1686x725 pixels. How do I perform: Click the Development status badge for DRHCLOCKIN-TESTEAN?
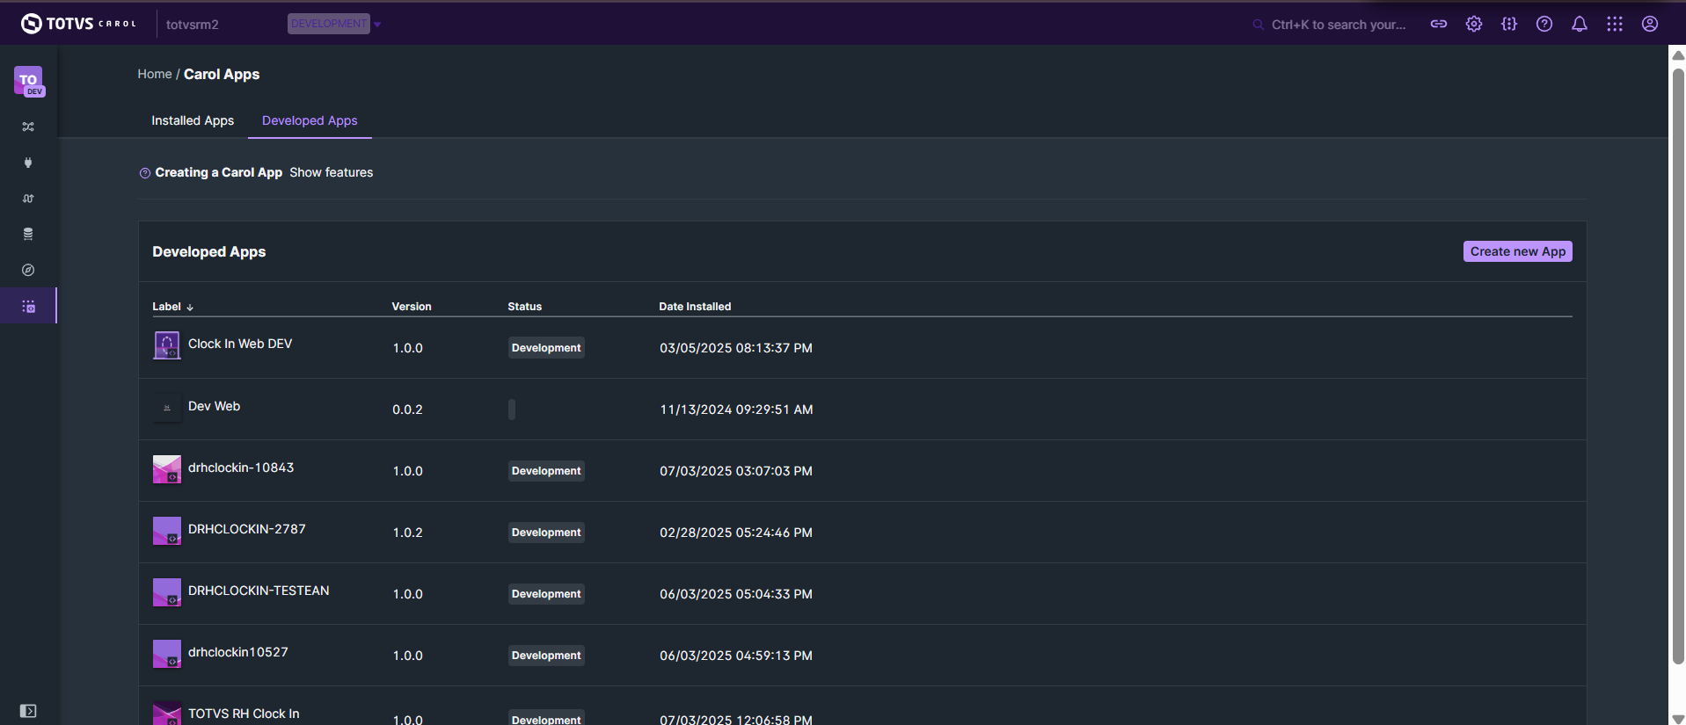546,594
